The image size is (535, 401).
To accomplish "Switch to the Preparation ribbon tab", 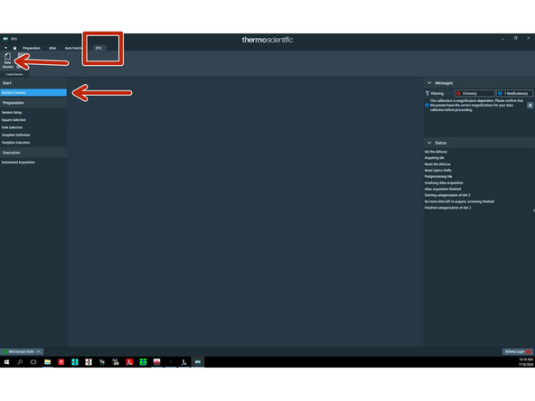I will (32, 48).
